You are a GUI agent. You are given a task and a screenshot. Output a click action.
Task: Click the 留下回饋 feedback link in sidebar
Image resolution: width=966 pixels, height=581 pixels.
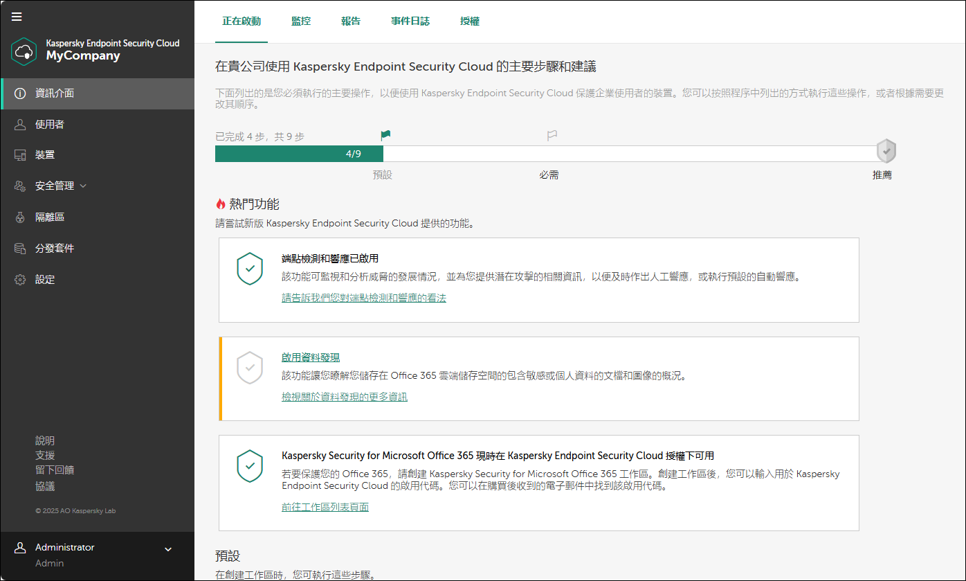pyautogui.click(x=55, y=470)
